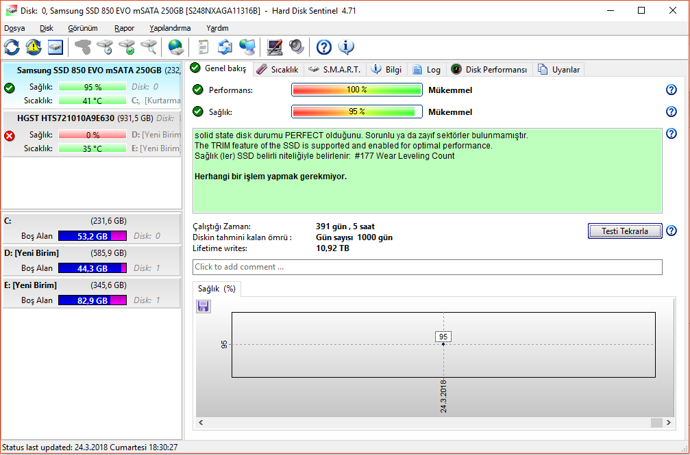Image resolution: width=690 pixels, height=455 pixels.
Task: Click the chart scrollbar left arrow
Action: point(201,422)
